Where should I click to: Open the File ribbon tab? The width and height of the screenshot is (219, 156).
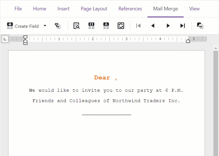click(x=18, y=9)
